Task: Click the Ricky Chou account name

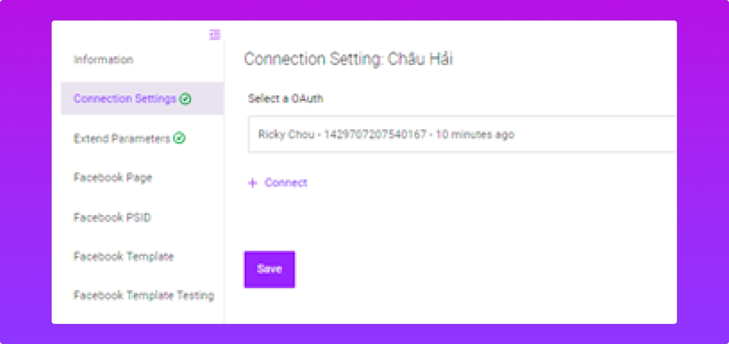Action: click(x=286, y=134)
